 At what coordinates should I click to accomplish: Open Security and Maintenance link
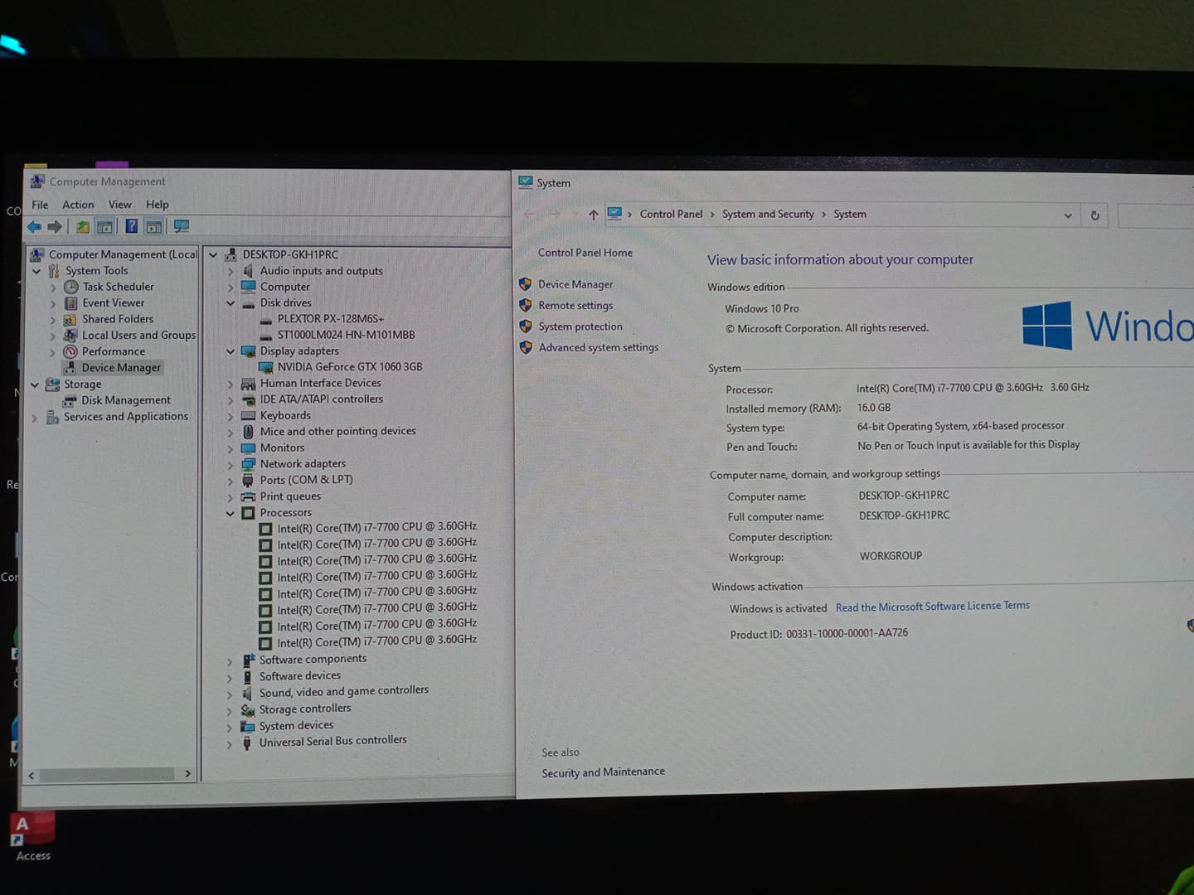603,772
